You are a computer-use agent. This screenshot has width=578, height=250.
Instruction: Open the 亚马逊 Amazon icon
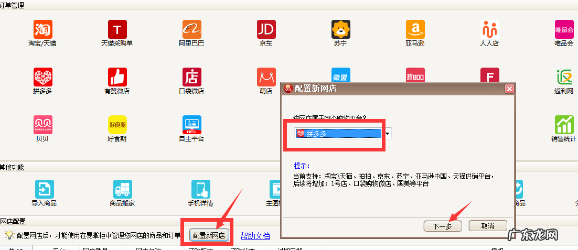coord(415,29)
